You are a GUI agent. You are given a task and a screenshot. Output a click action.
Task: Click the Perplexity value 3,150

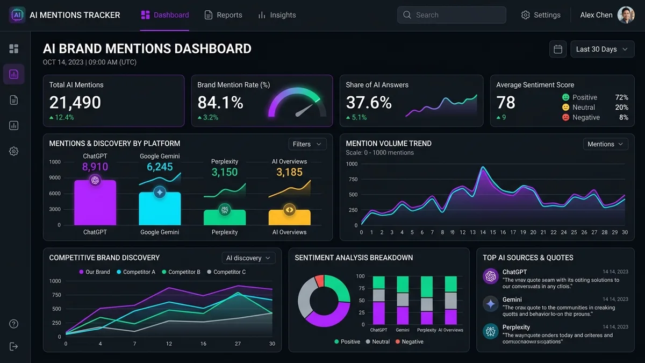coord(225,172)
